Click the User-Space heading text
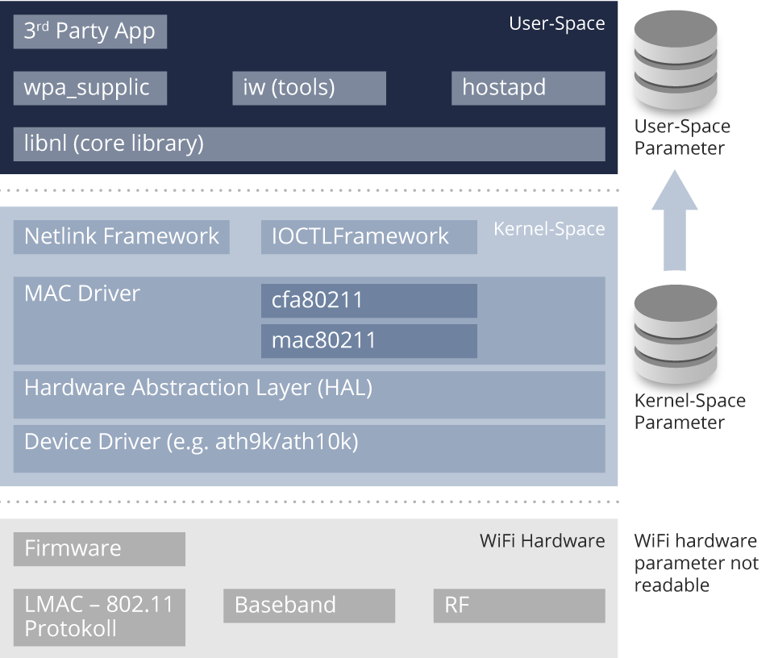 [557, 23]
